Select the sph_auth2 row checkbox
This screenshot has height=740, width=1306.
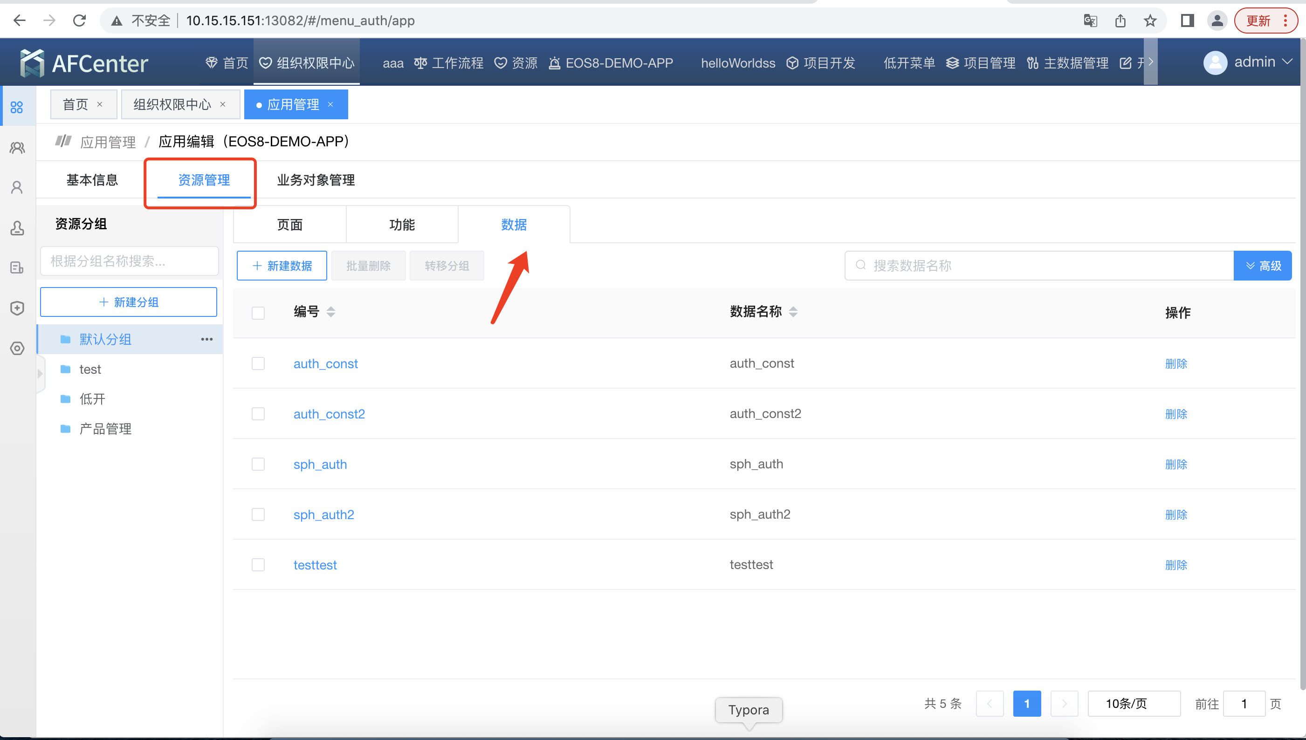pos(258,514)
